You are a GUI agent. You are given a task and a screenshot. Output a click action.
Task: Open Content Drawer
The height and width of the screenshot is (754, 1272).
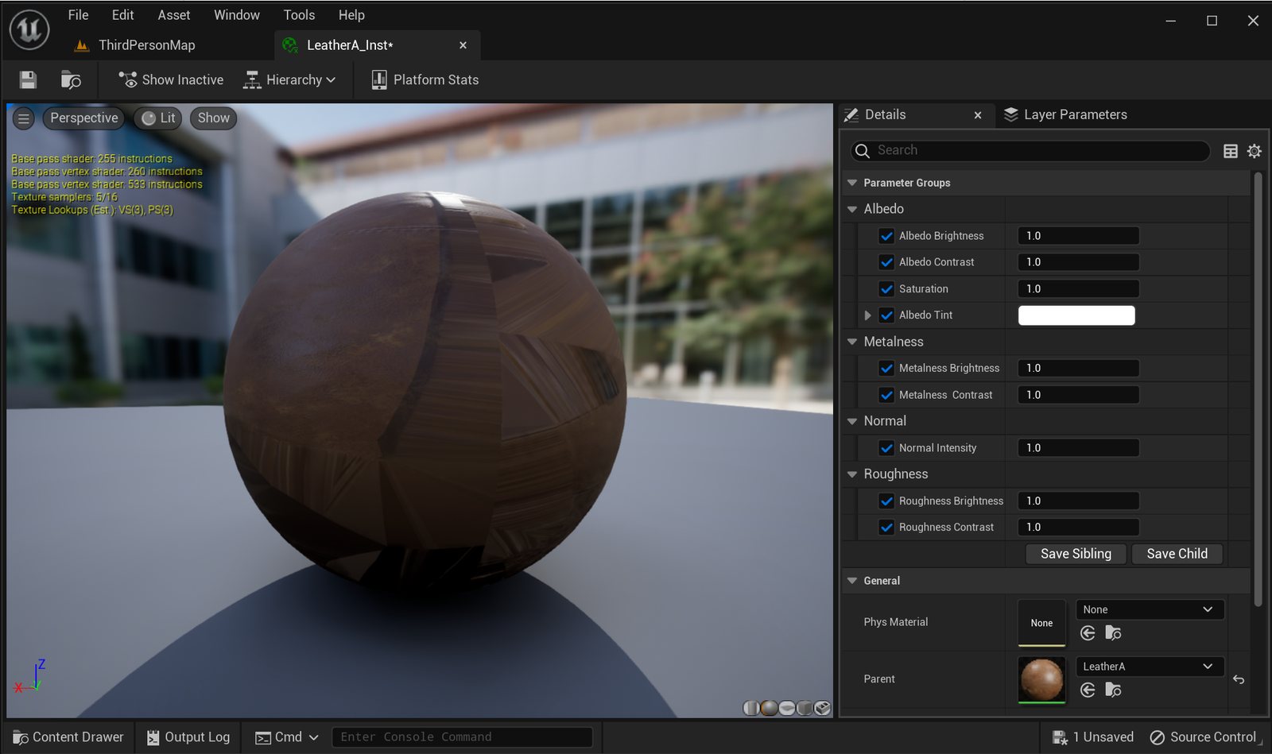tap(68, 737)
